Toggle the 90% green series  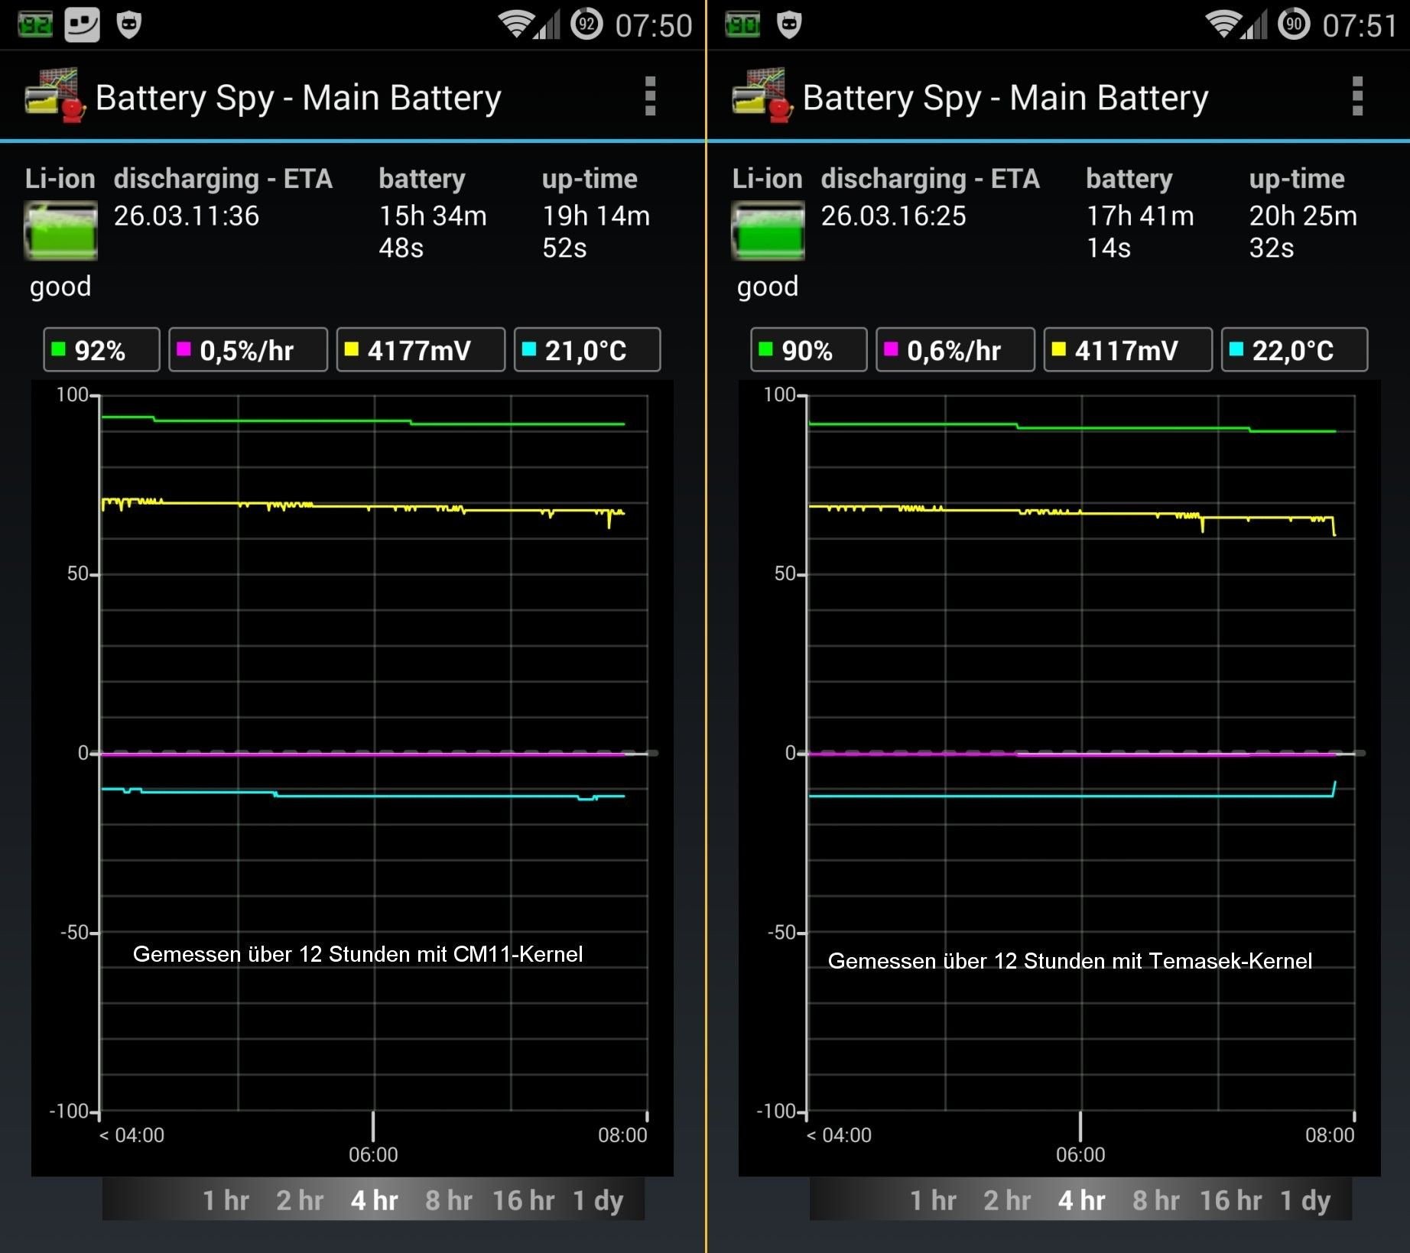coord(809,350)
